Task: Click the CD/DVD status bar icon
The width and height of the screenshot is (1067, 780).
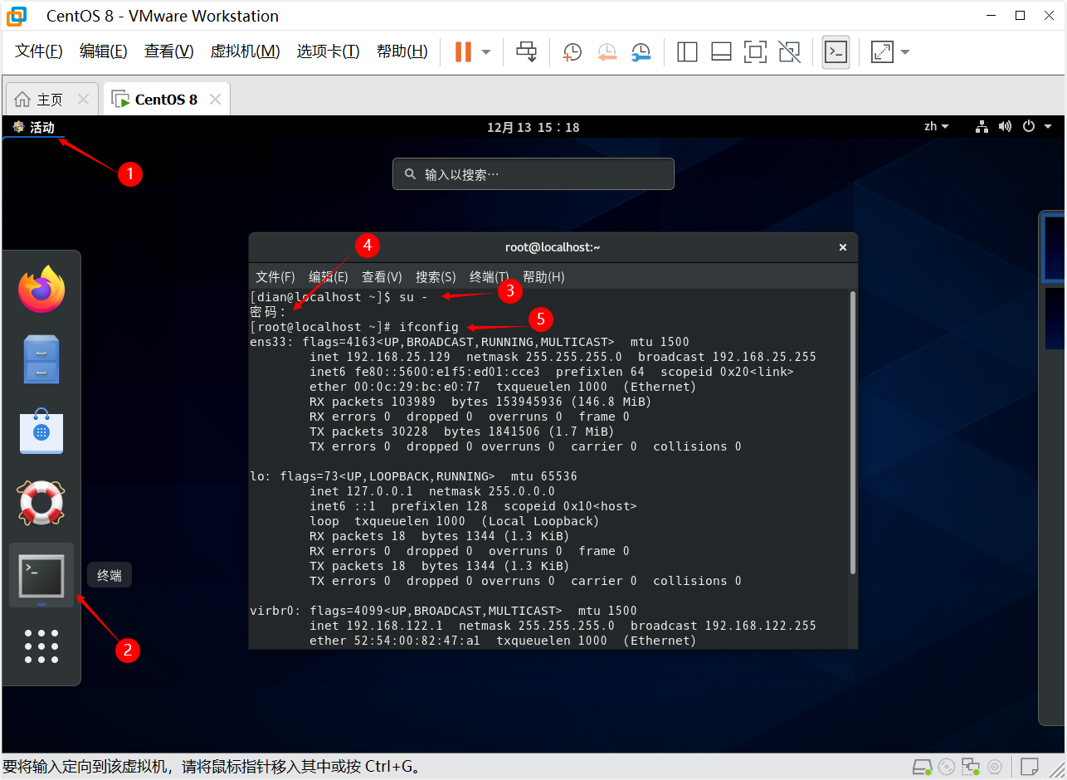Action: pyautogui.click(x=947, y=767)
